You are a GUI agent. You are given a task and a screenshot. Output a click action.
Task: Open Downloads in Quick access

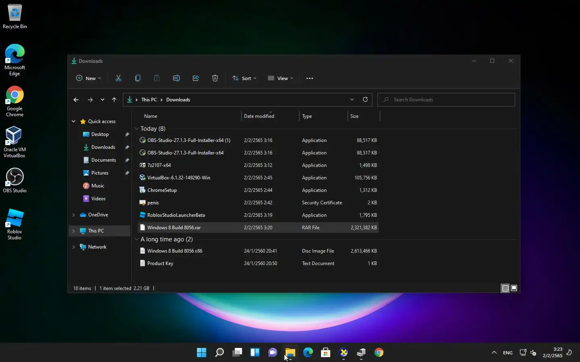[103, 147]
